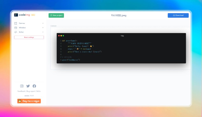Open the Instagram link icon

pos(22,86)
